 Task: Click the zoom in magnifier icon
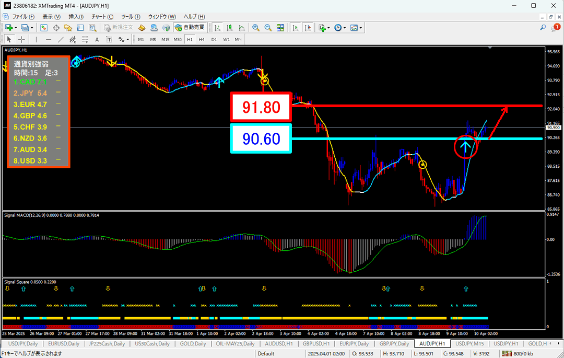256,28
